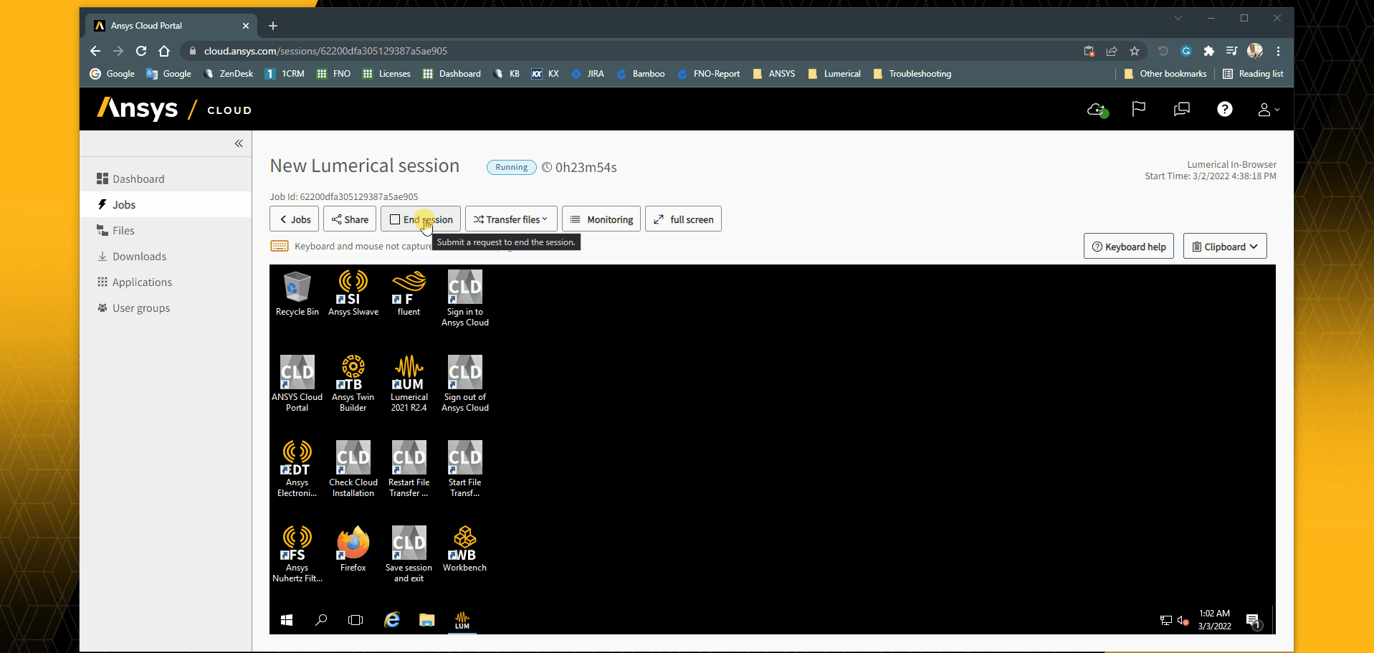The height and width of the screenshot is (653, 1374).
Task: Open the ZenDesk bookmark
Action: [x=229, y=74]
